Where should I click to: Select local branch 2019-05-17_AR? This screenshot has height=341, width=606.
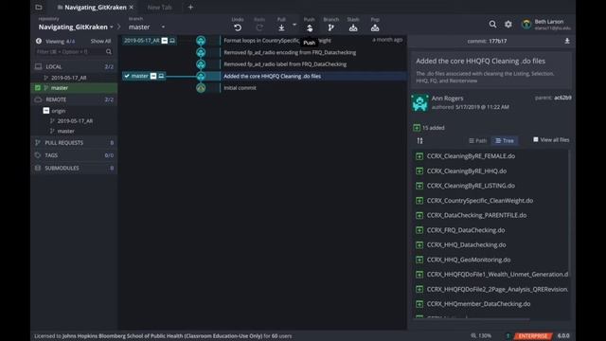click(69, 78)
